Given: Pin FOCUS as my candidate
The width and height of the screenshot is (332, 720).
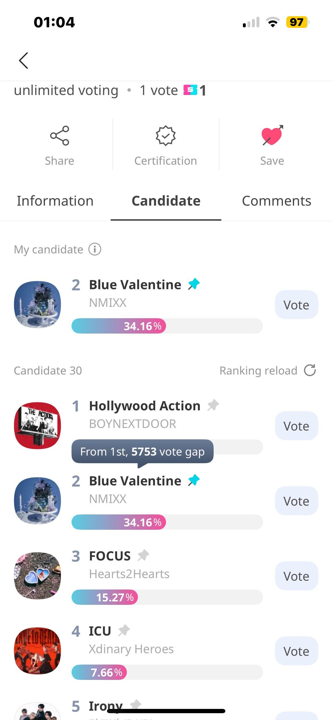Looking at the screenshot, I should [143, 555].
